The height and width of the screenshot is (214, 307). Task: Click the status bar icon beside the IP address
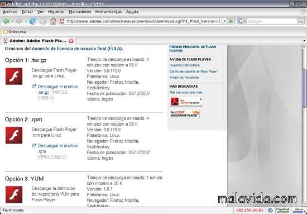click(270, 211)
